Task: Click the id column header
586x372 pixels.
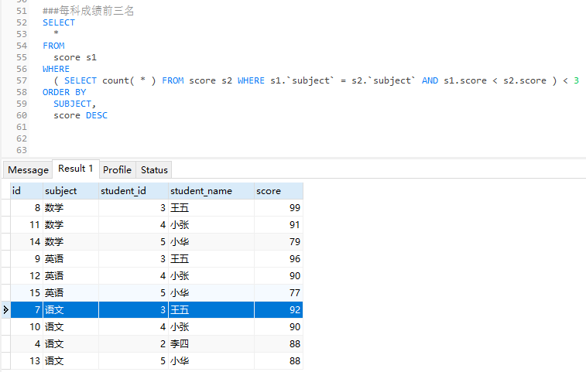Action: (x=26, y=191)
